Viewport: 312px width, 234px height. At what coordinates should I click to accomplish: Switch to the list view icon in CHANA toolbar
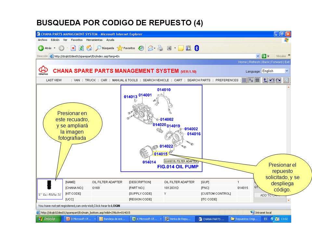pyautogui.click(x=244, y=80)
